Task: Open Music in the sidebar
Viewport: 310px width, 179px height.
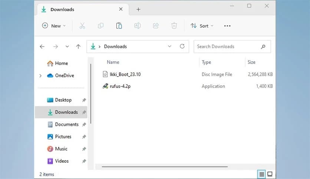Action: (57, 149)
